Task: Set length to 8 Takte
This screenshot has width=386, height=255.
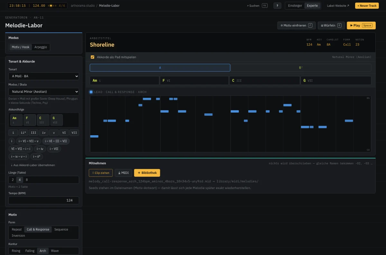Action: [27, 180]
